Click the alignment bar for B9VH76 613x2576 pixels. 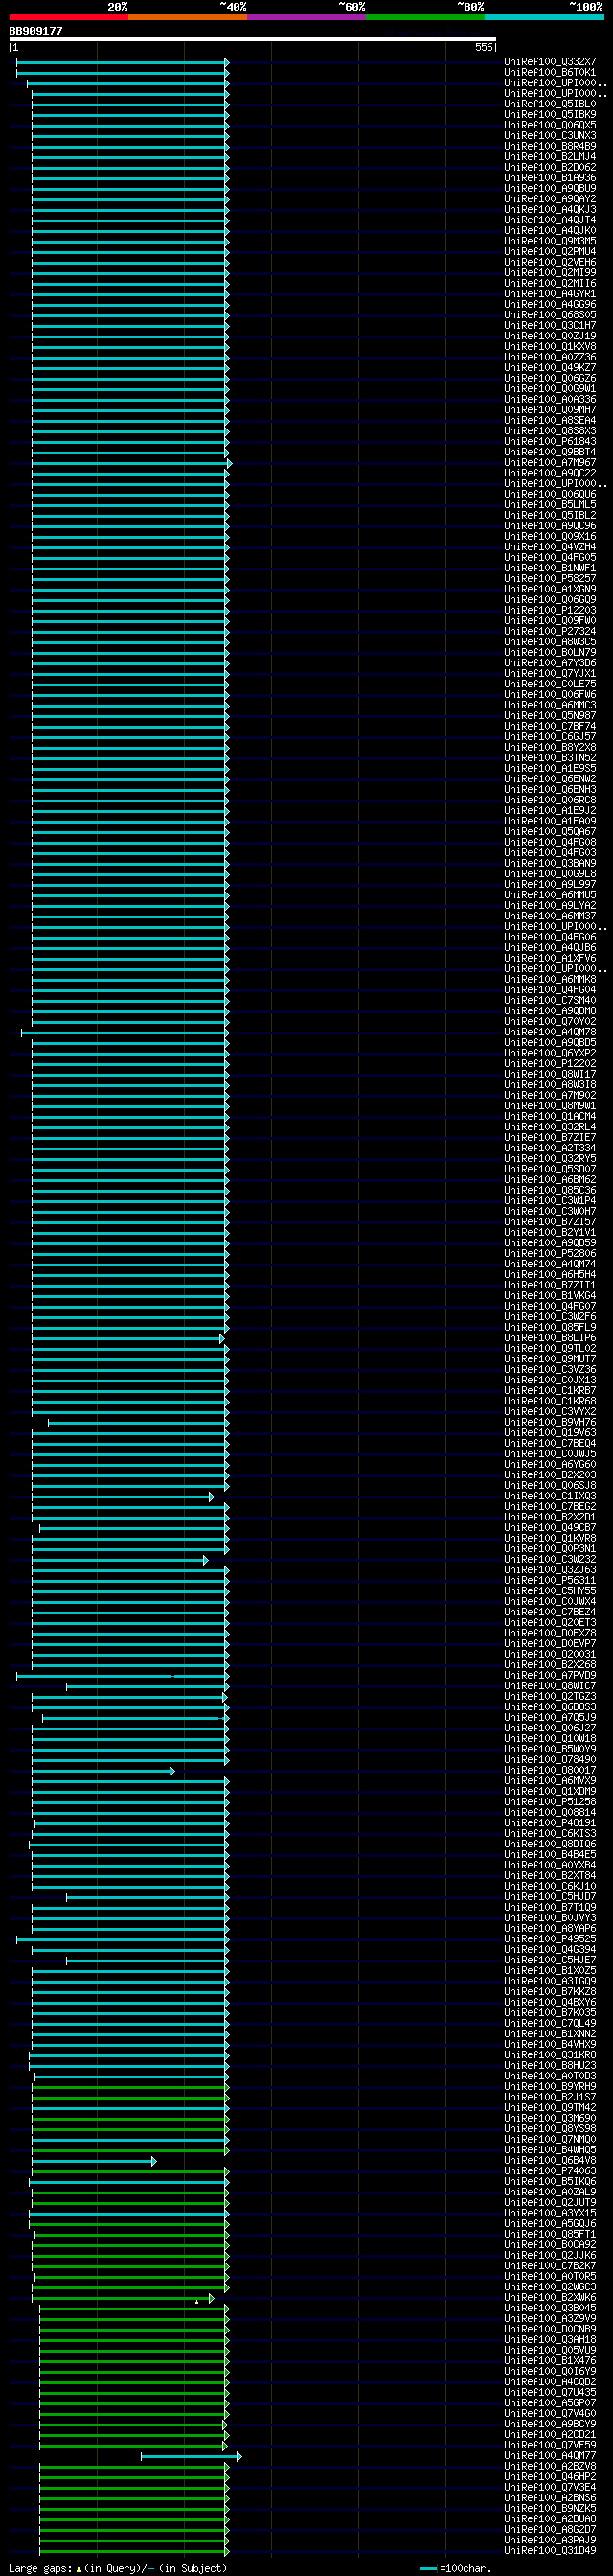click(138, 1422)
